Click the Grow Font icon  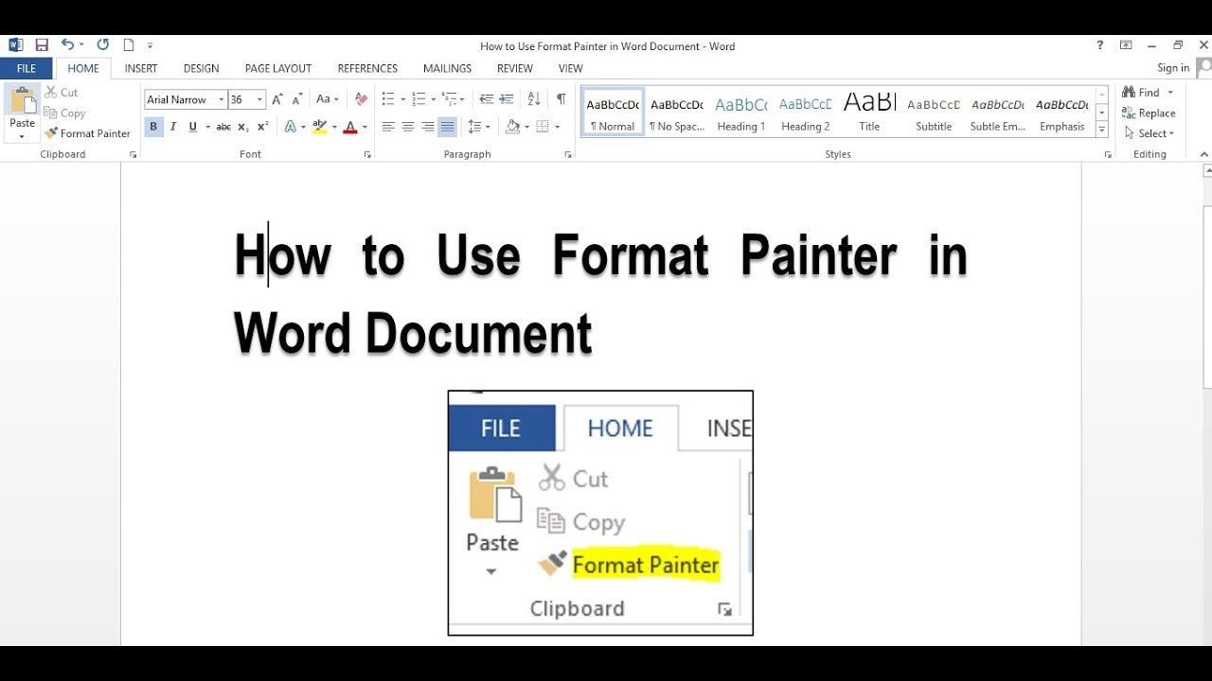[277, 99]
